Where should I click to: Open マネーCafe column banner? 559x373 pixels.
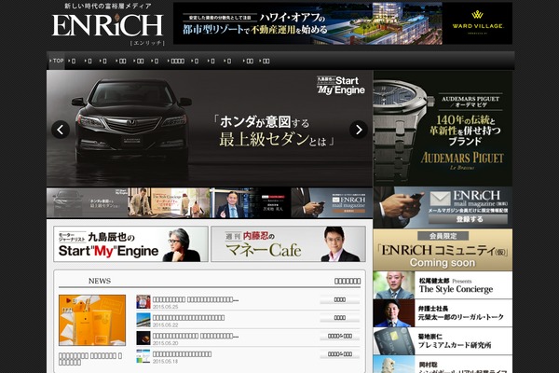tap(289, 244)
